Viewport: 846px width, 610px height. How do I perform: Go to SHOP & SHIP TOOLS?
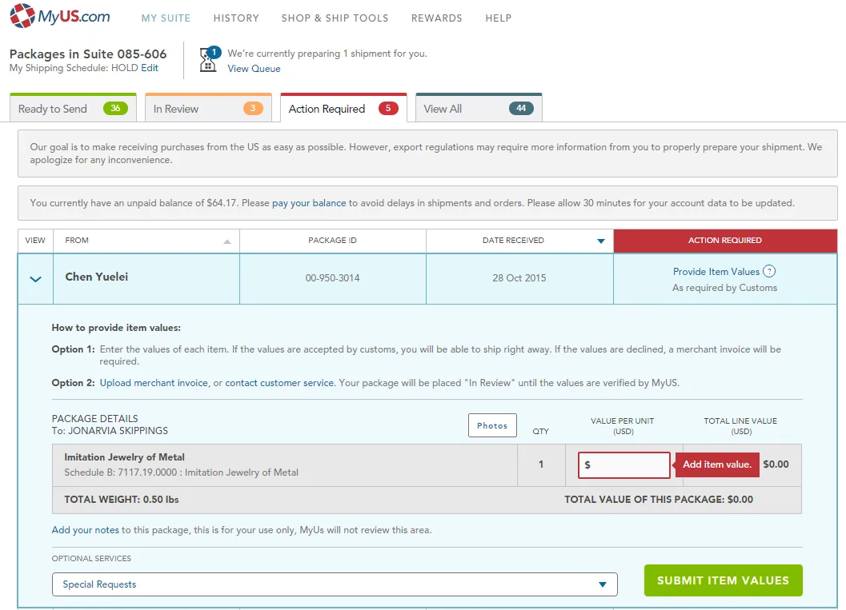tap(335, 18)
